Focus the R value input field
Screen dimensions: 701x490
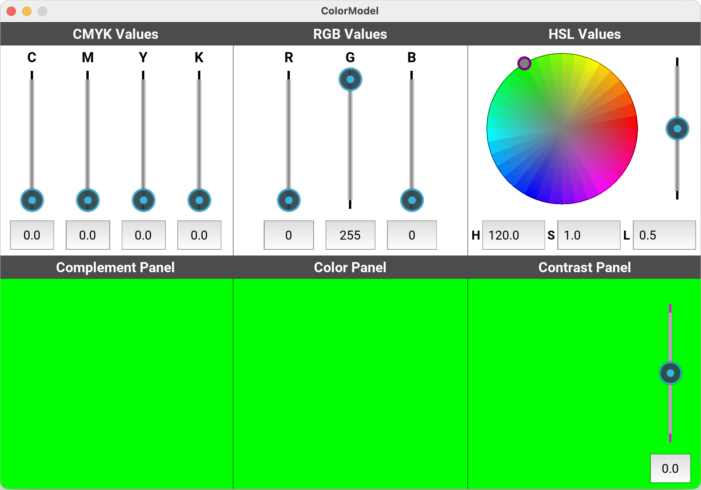(289, 235)
